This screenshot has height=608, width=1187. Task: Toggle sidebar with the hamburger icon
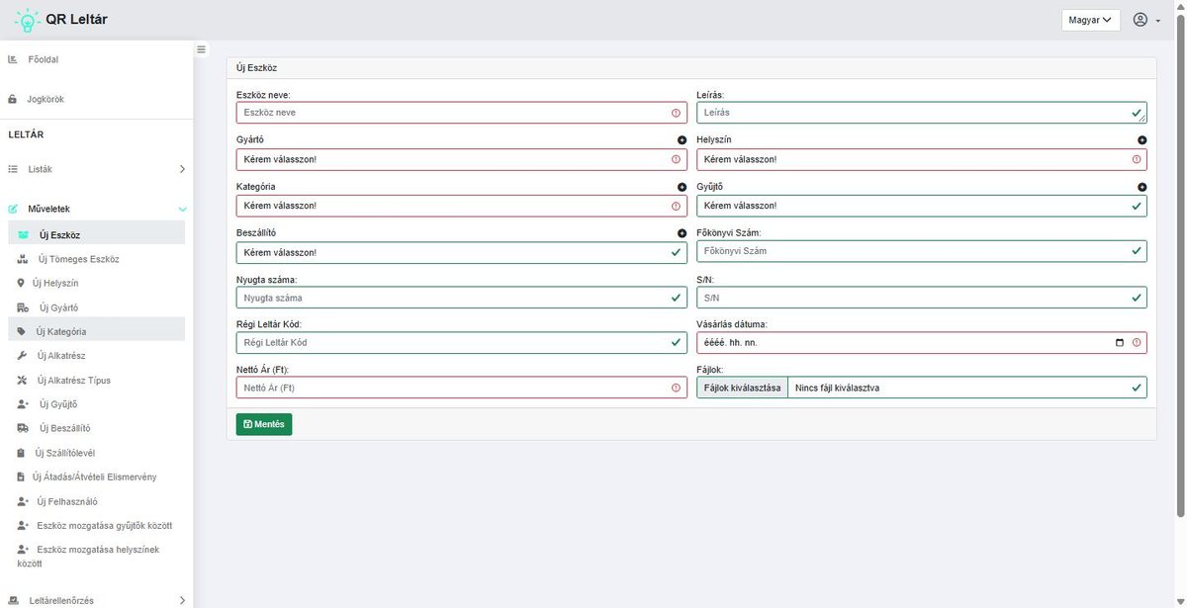(201, 49)
